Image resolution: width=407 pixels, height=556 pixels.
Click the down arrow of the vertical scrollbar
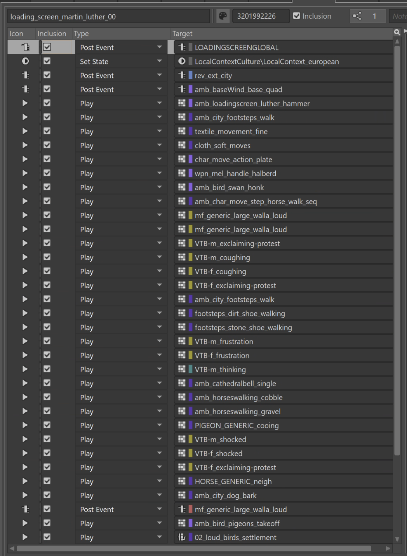[x=397, y=539]
